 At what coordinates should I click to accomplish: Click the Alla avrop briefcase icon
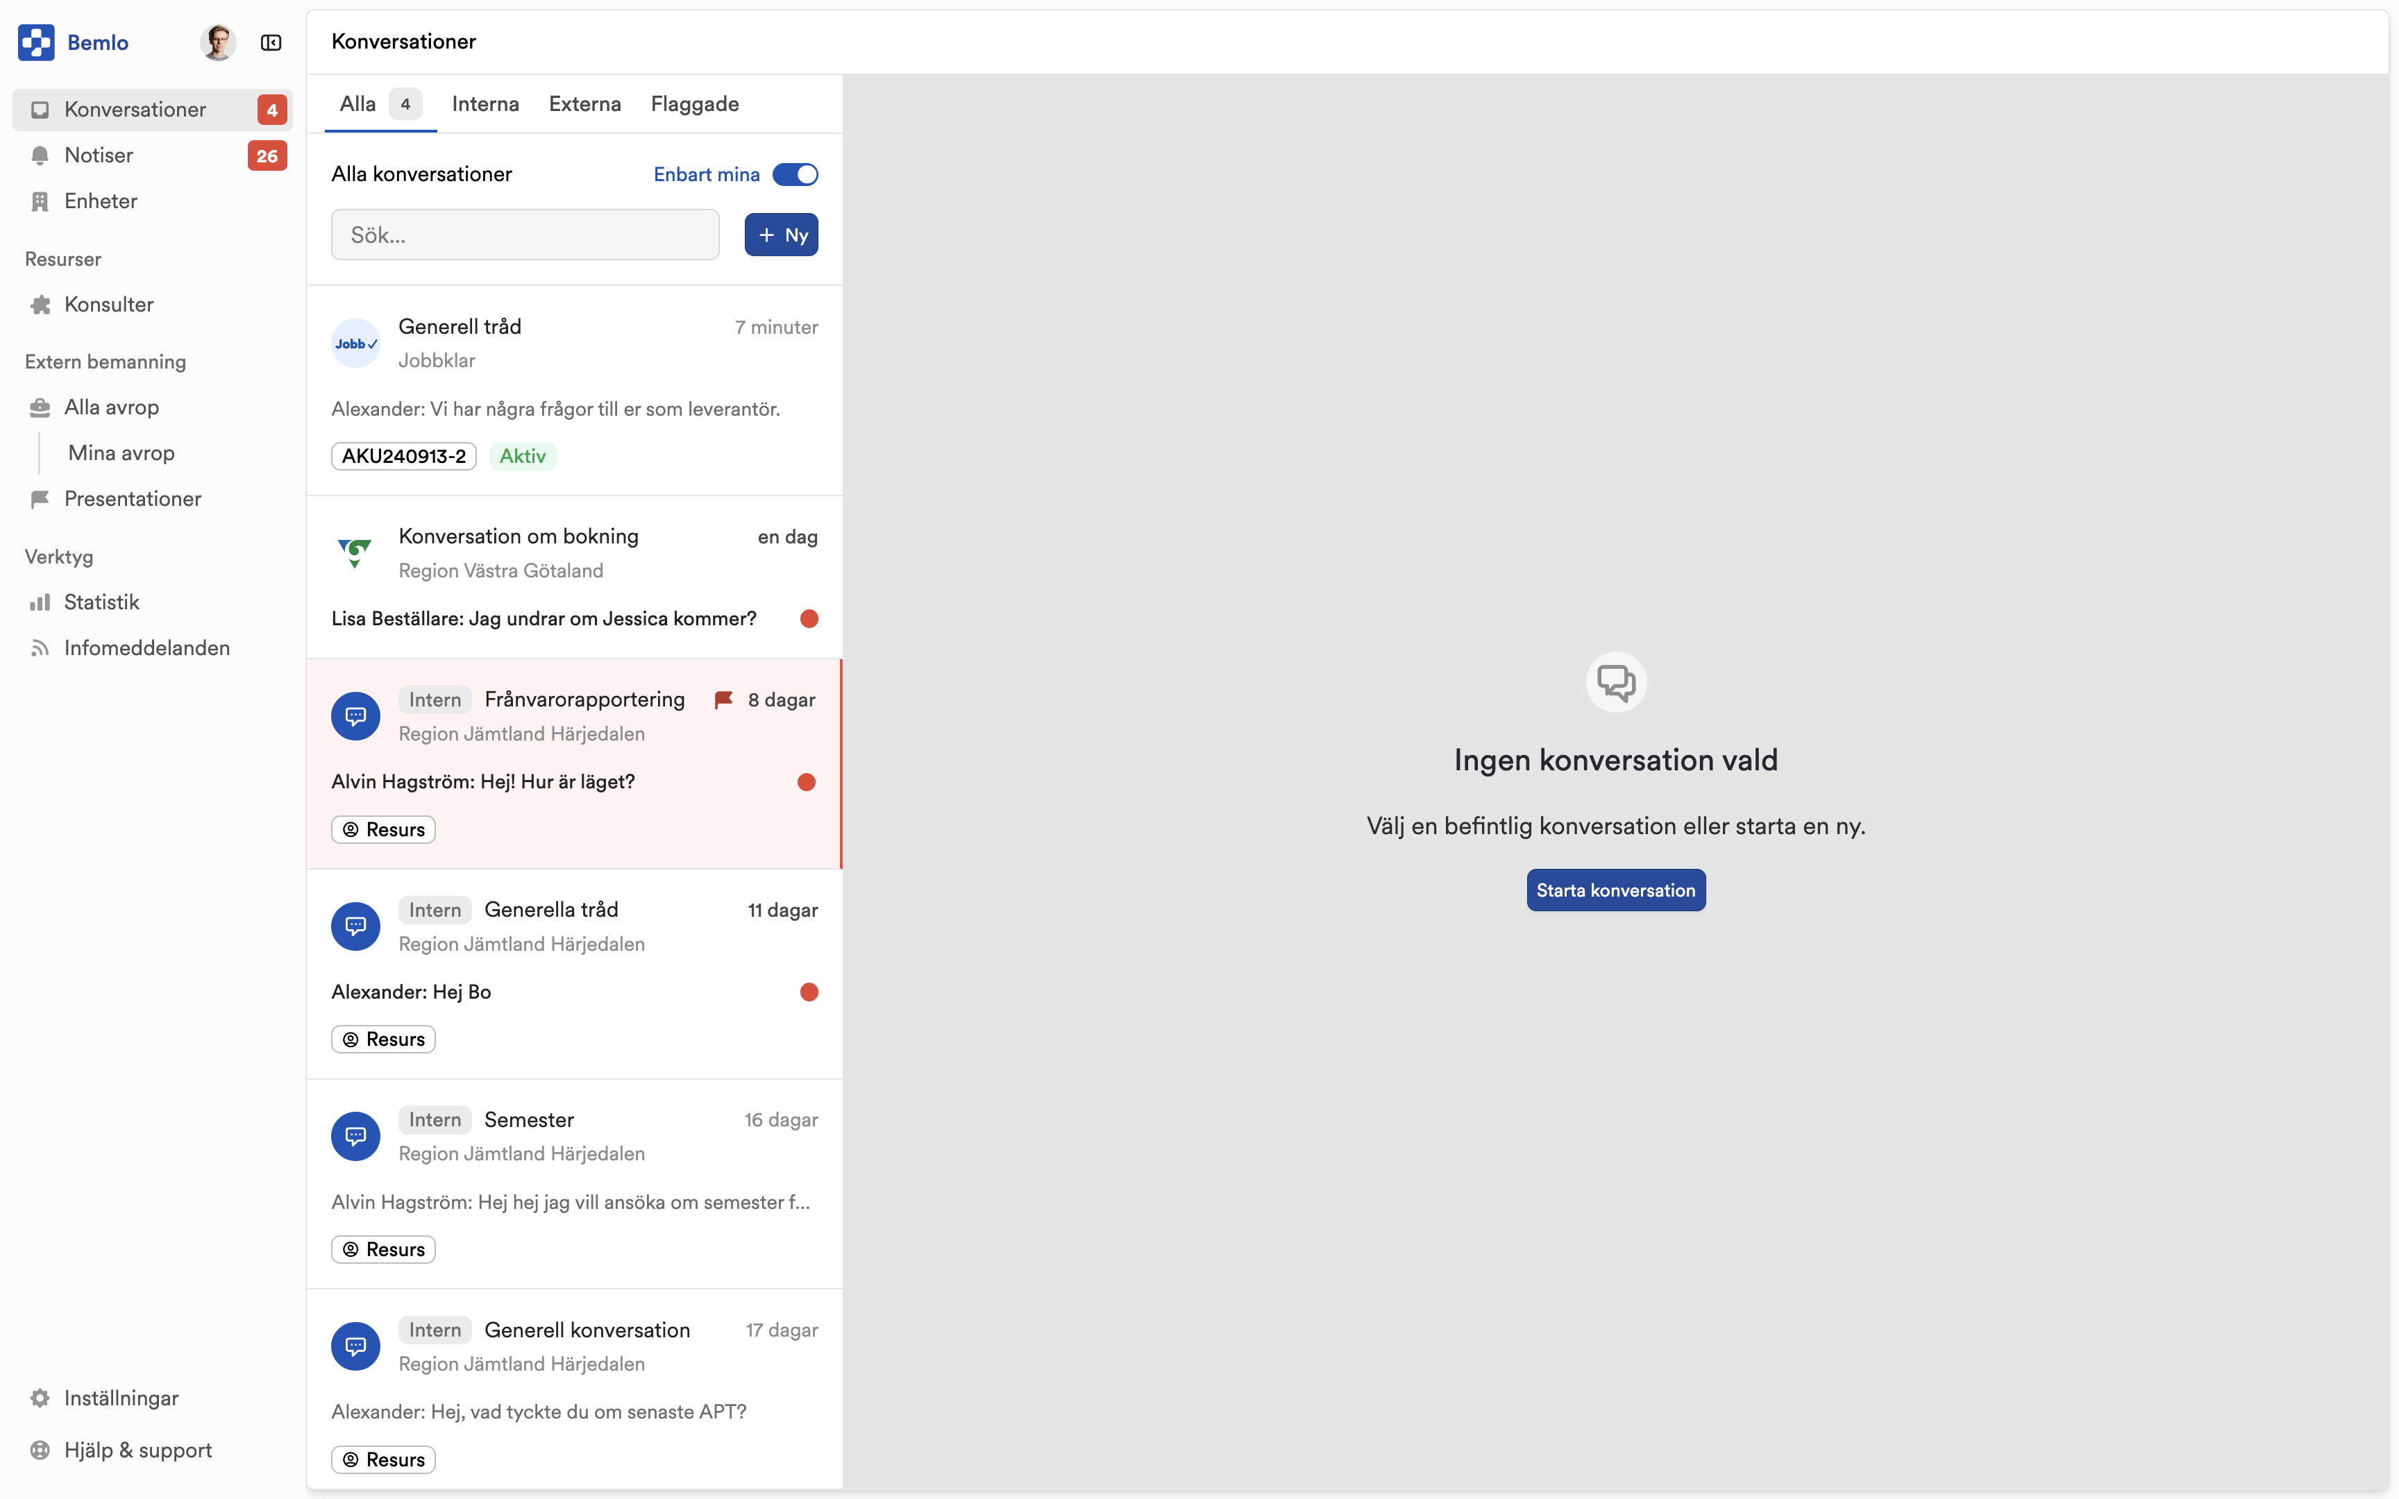pos(40,407)
